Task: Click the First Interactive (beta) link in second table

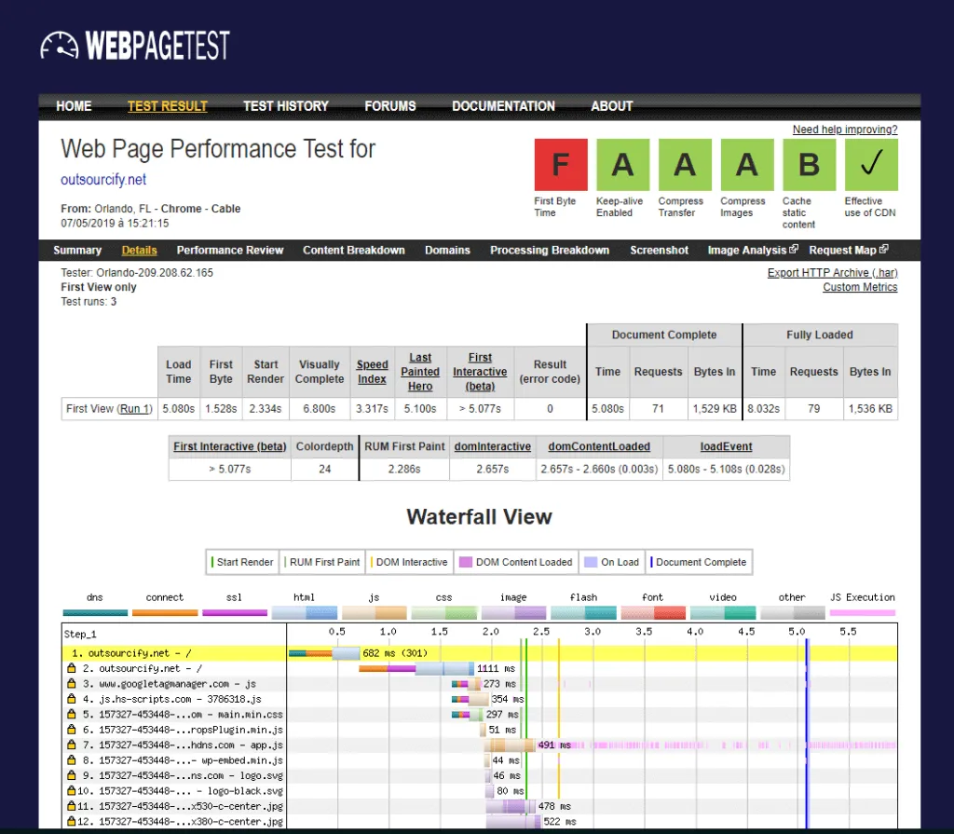Action: pos(230,446)
